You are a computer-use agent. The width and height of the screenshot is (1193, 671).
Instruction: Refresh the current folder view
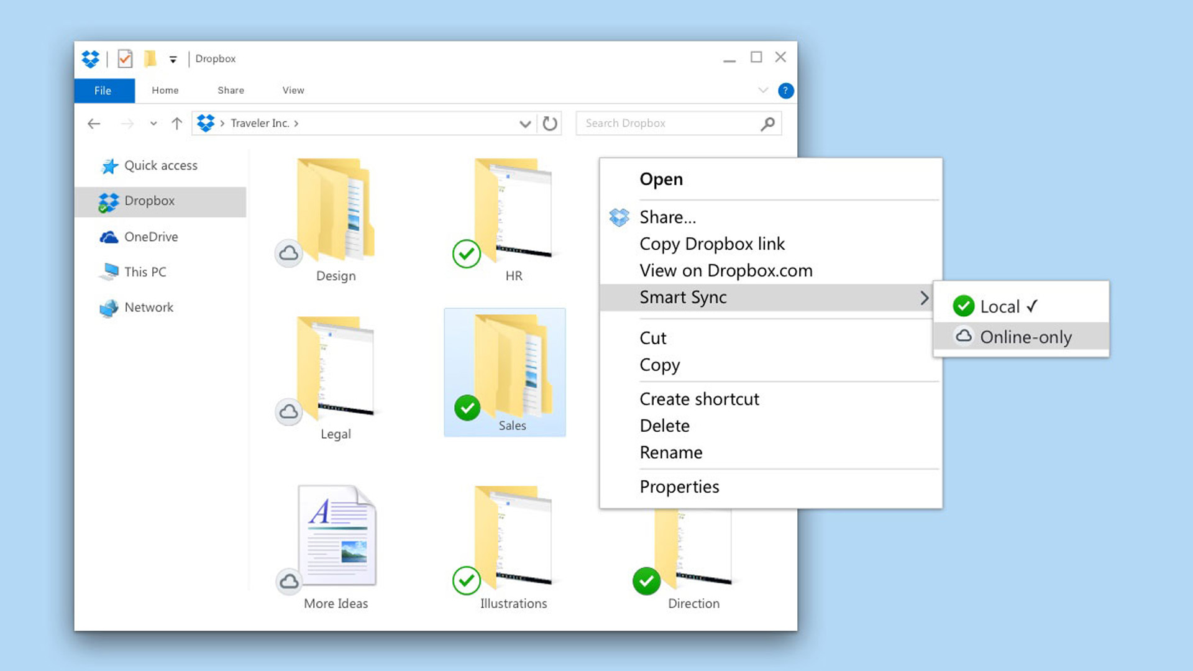[549, 124]
